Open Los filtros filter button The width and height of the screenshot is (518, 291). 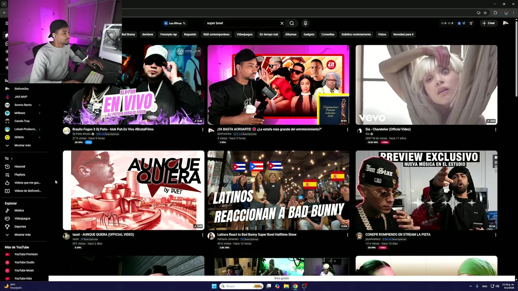pyautogui.click(x=175, y=23)
